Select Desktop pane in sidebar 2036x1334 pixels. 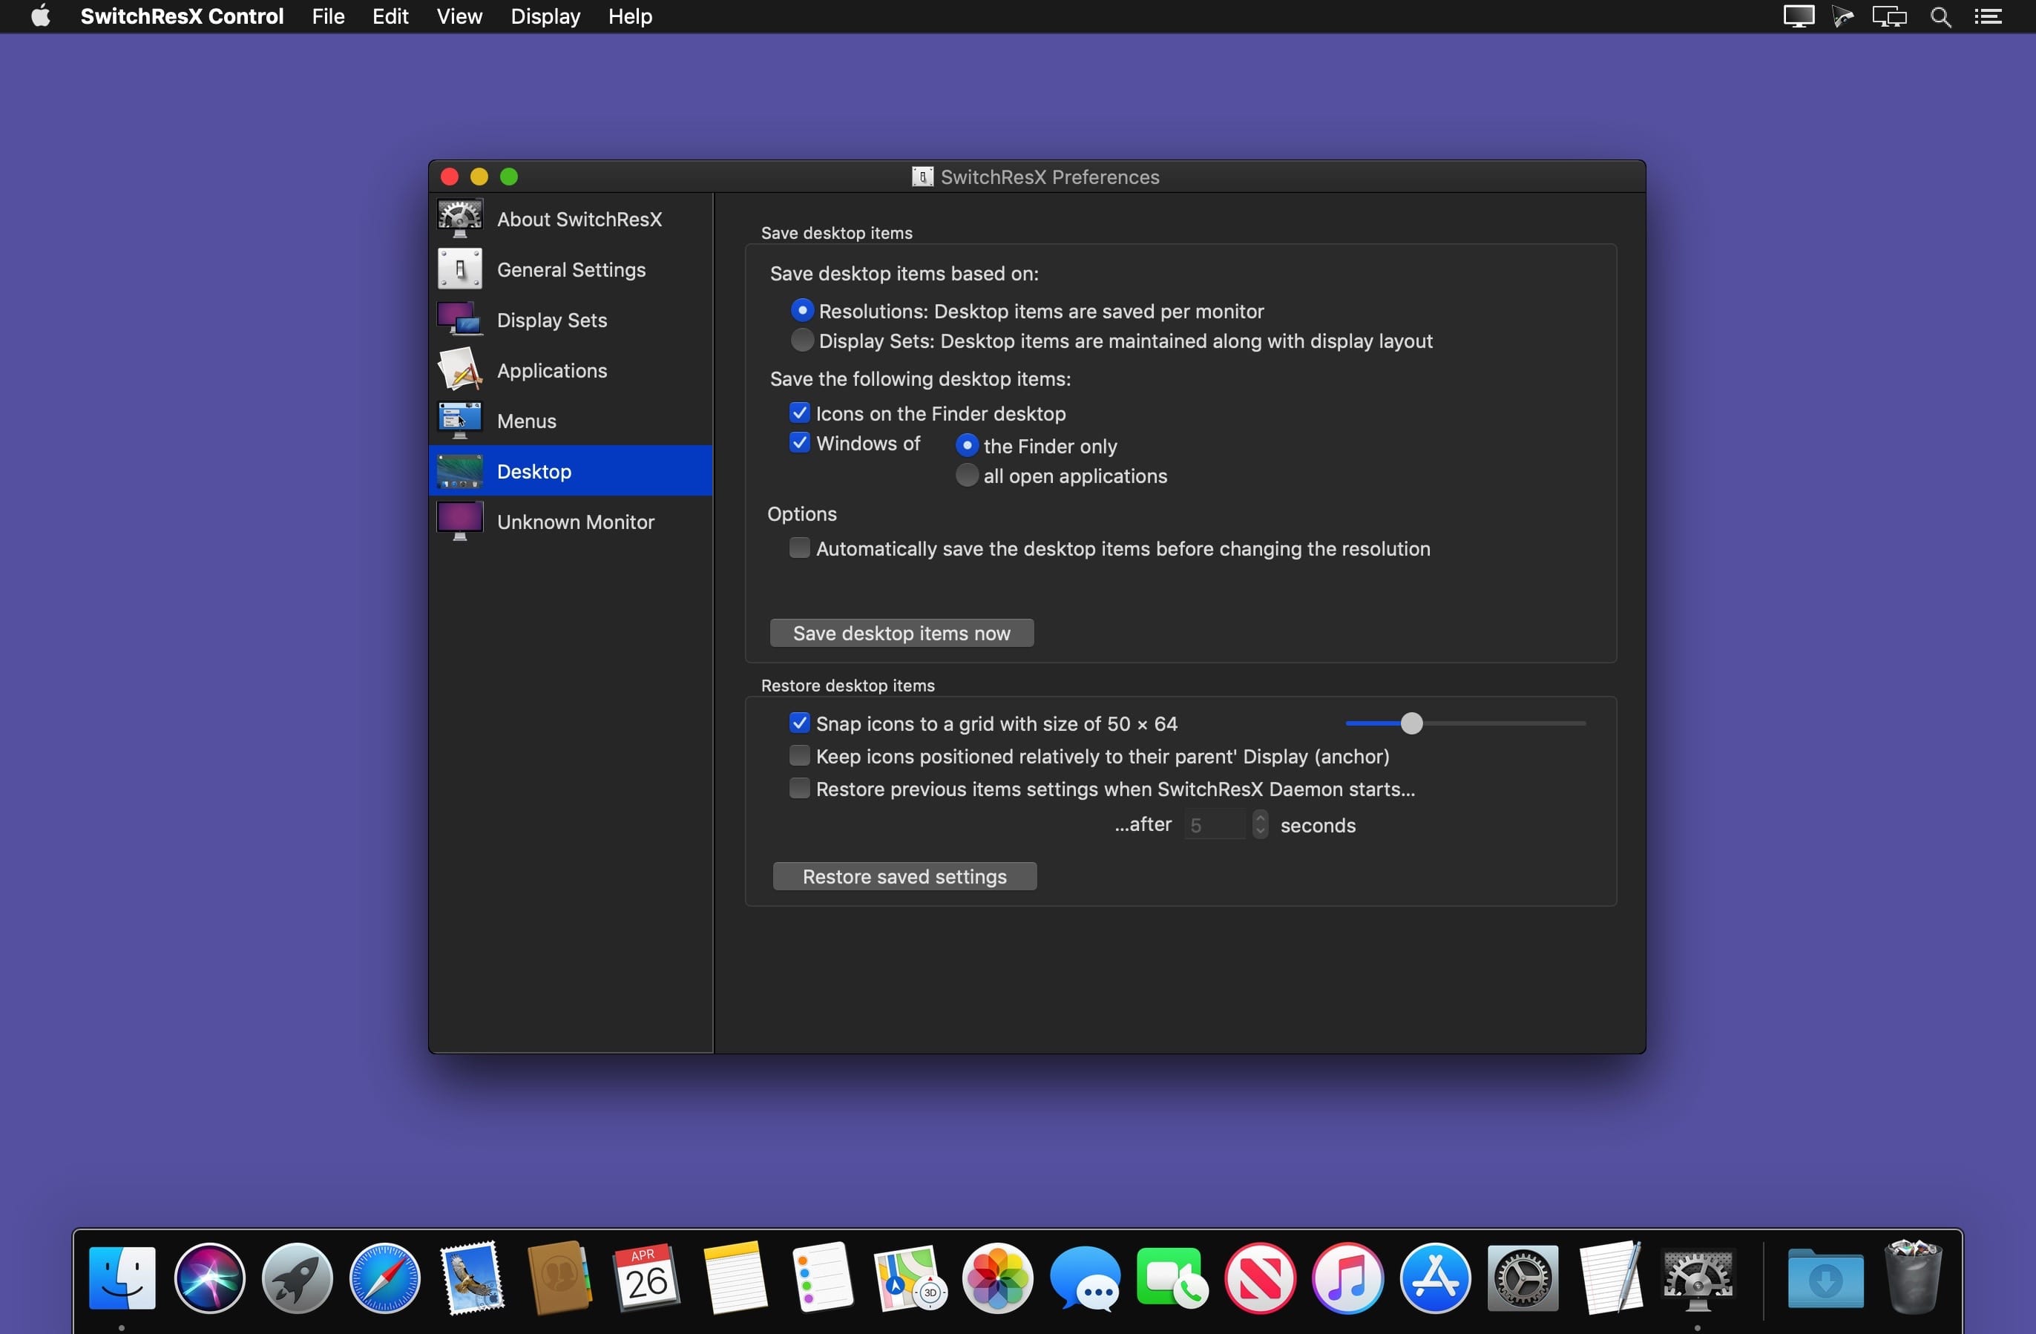coord(571,470)
